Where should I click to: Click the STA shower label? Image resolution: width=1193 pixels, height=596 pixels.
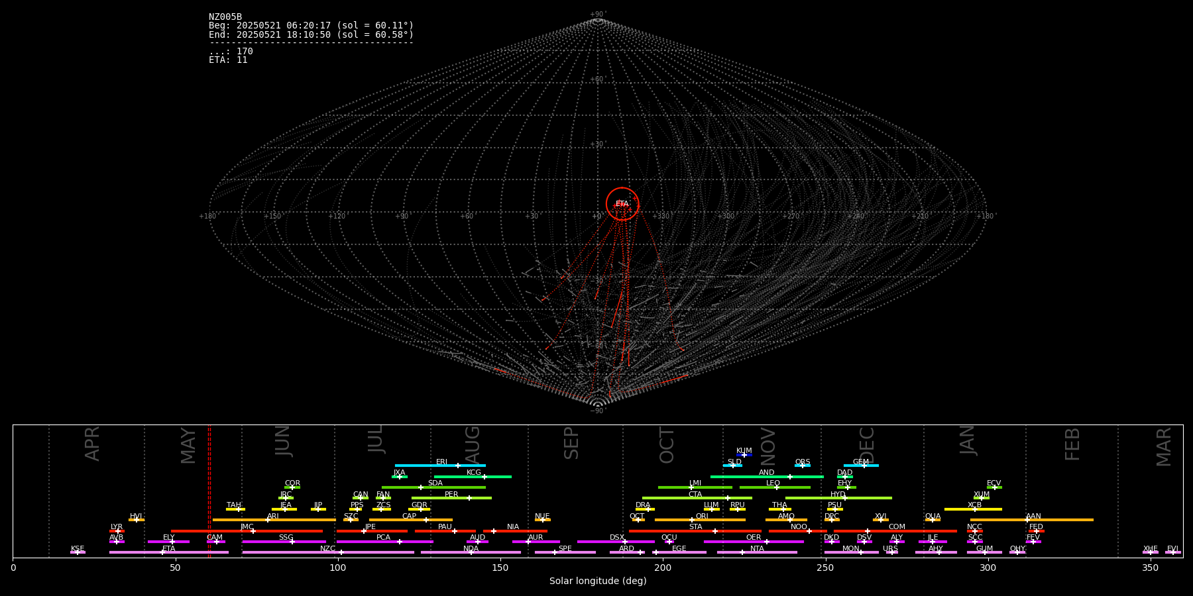tap(695, 527)
